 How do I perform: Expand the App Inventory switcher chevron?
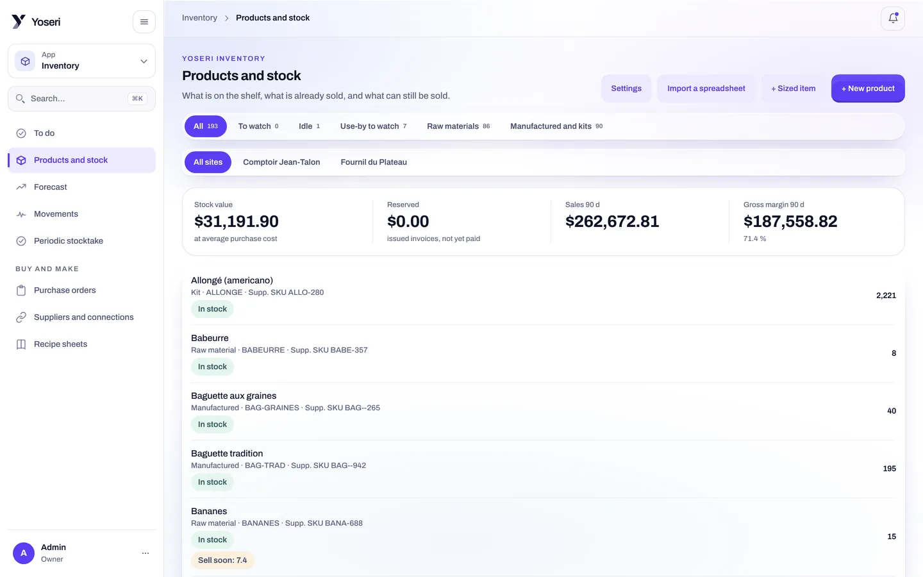coord(144,61)
